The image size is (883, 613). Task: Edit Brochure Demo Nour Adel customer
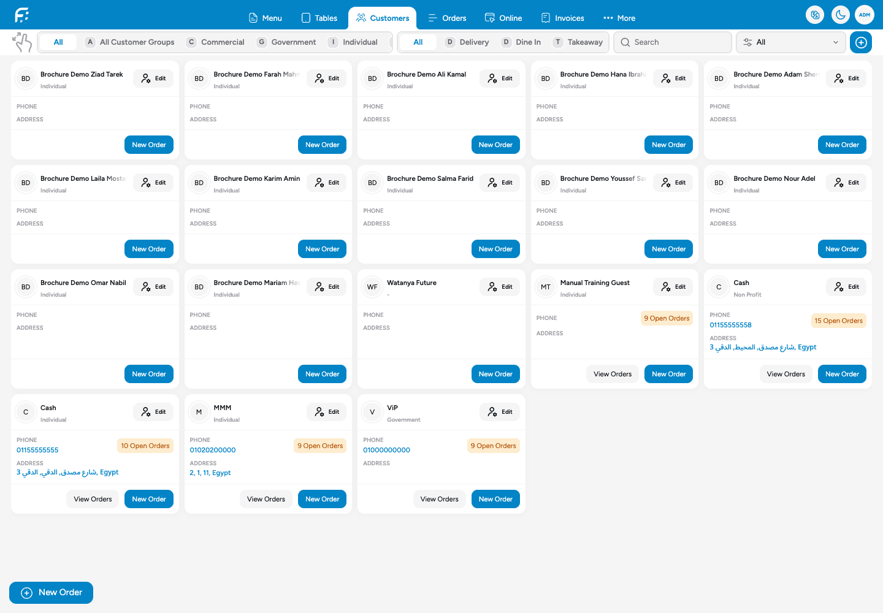pyautogui.click(x=846, y=183)
